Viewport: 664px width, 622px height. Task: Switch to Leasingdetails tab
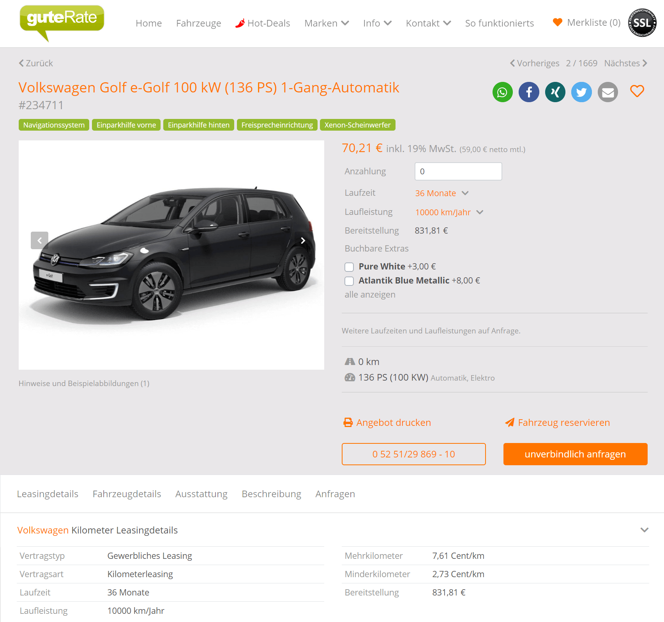48,494
